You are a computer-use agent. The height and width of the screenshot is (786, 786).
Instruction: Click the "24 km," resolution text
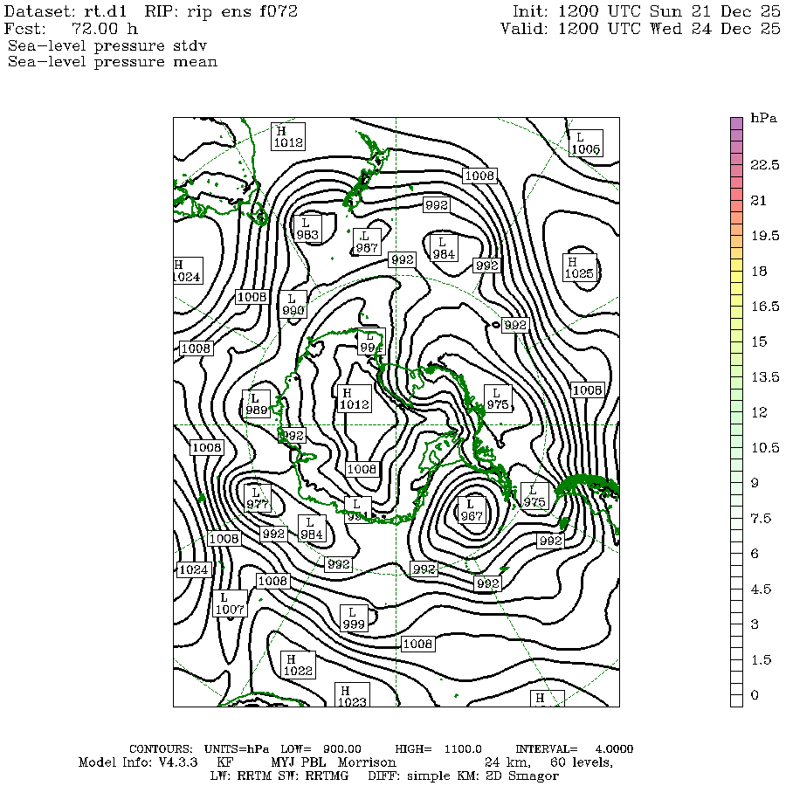507,763
